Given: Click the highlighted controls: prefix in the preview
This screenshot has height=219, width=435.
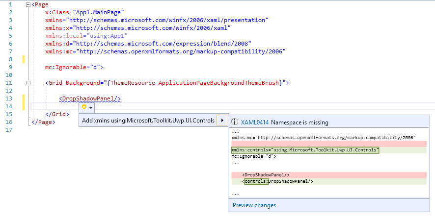Looking at the screenshot, I should (256, 181).
